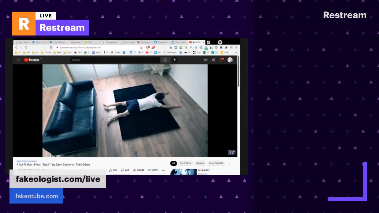Open the YouTube account avatar menu

230,60
